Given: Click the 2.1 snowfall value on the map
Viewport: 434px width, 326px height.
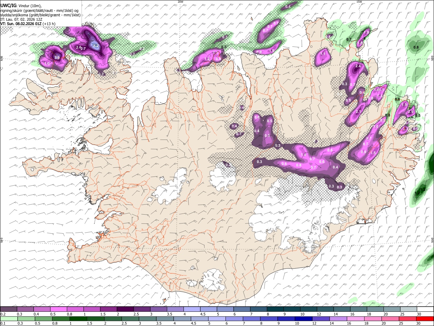Looking at the screenshot, I should [359, 111].
